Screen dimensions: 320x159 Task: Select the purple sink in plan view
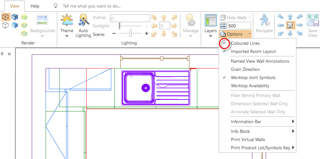[156, 88]
